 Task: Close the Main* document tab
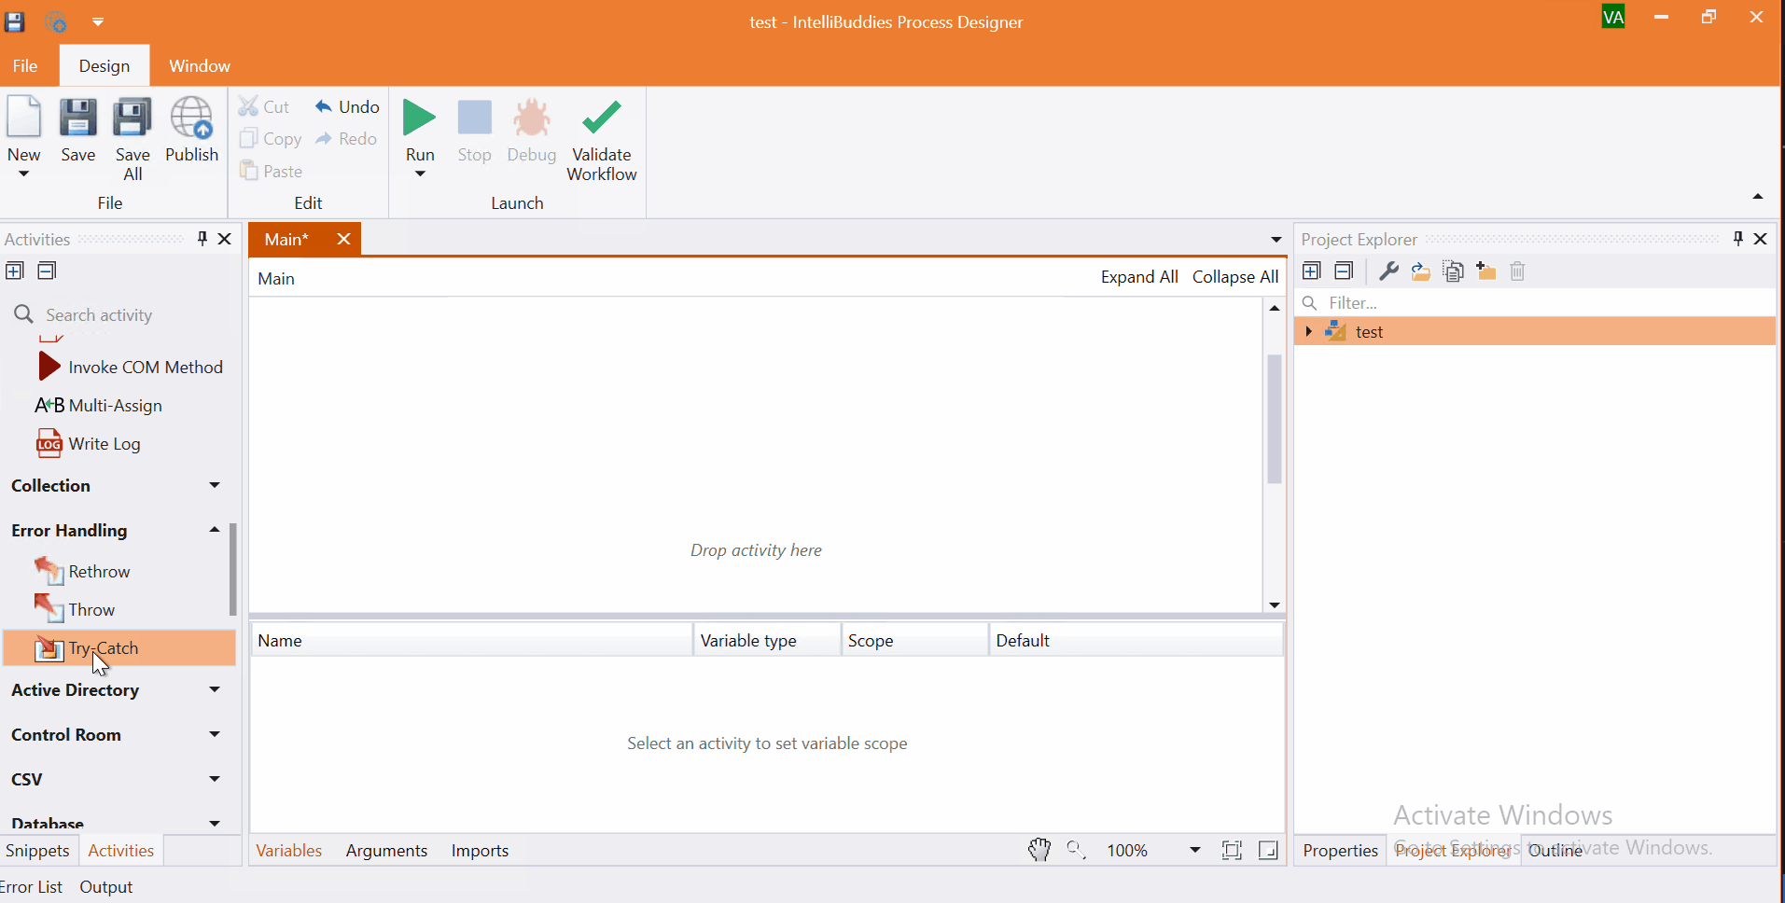pos(343,239)
